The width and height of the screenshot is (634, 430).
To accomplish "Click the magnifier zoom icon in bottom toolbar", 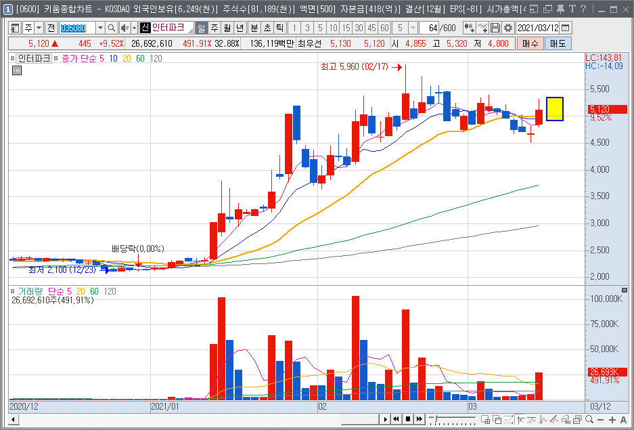I will (589, 419).
